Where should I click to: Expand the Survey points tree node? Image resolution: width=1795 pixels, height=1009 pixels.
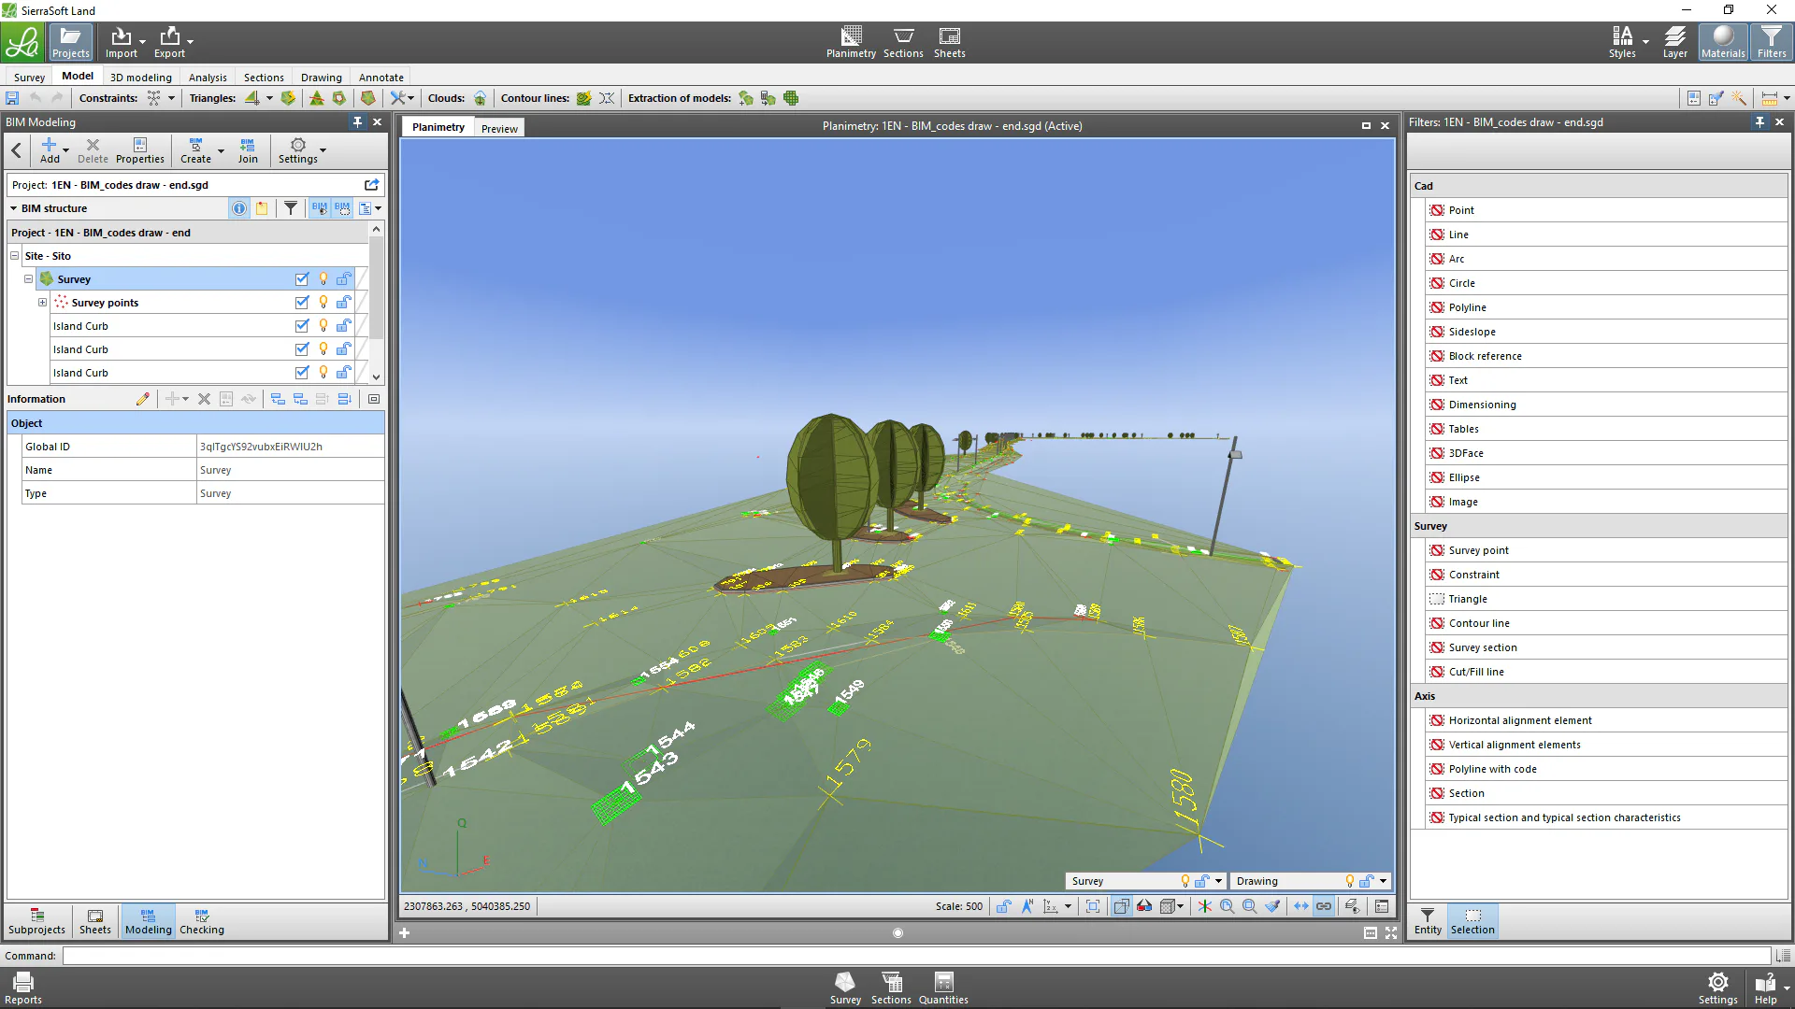point(42,302)
